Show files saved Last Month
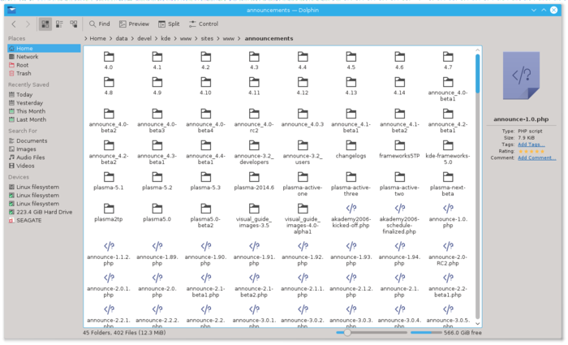 (x=44, y=119)
